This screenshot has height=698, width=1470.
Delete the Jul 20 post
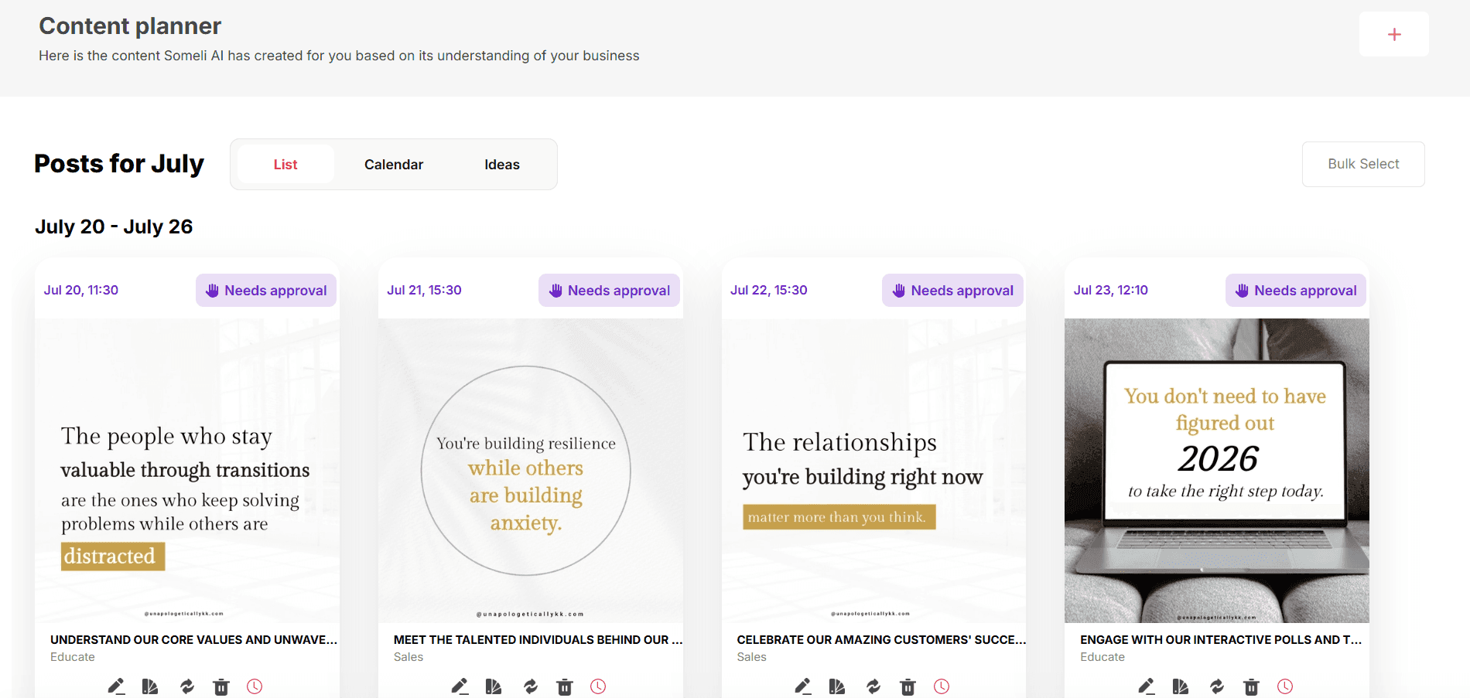(221, 686)
